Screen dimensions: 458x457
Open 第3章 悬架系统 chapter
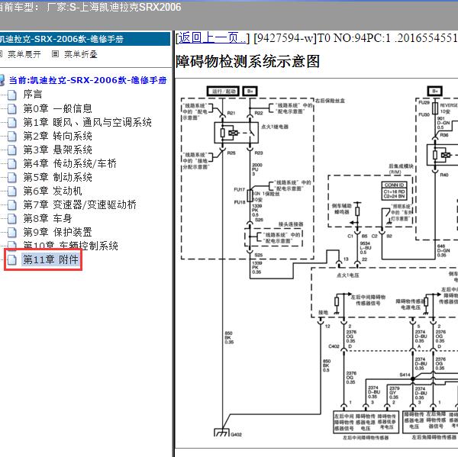click(x=57, y=150)
